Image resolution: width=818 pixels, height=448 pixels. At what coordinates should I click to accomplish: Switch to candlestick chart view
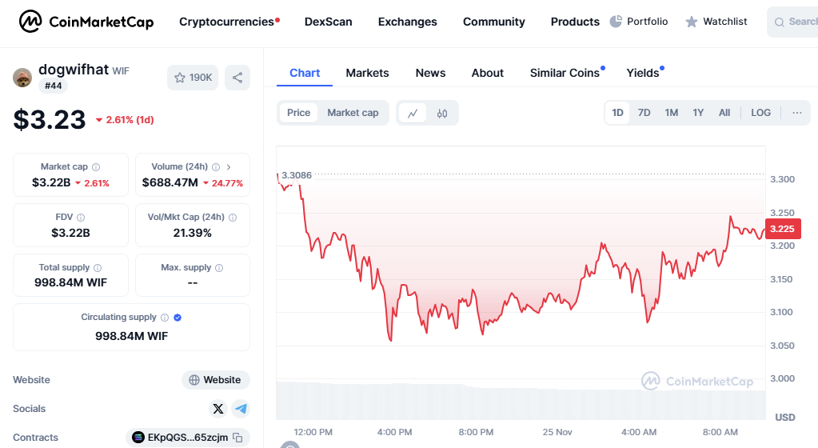442,114
